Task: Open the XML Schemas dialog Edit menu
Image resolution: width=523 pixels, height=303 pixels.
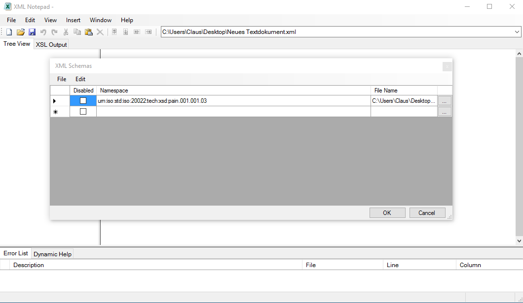Action: (x=80, y=79)
